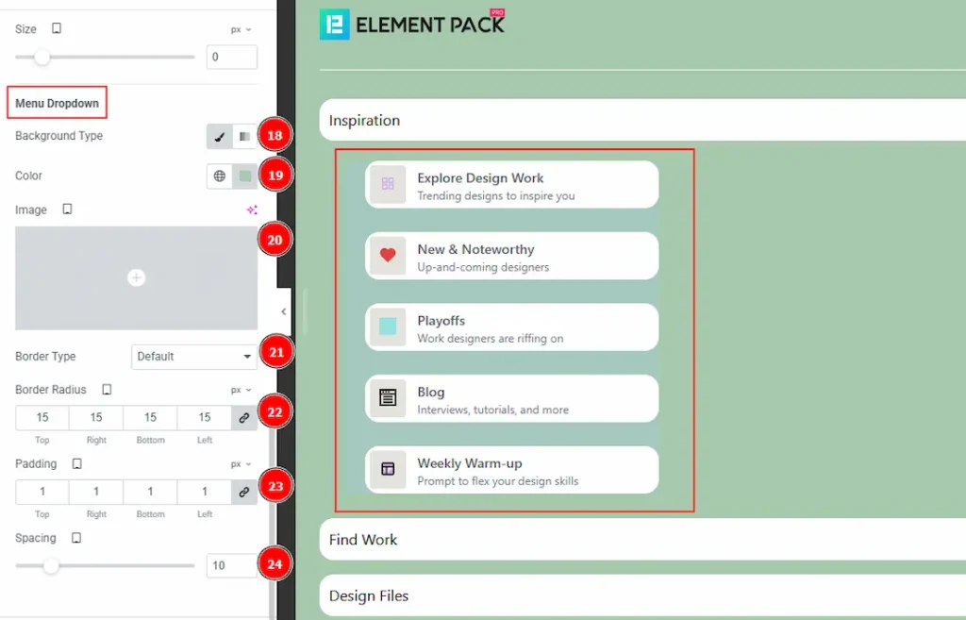
Task: Open the px unit selector for Border Radius
Action: click(241, 390)
